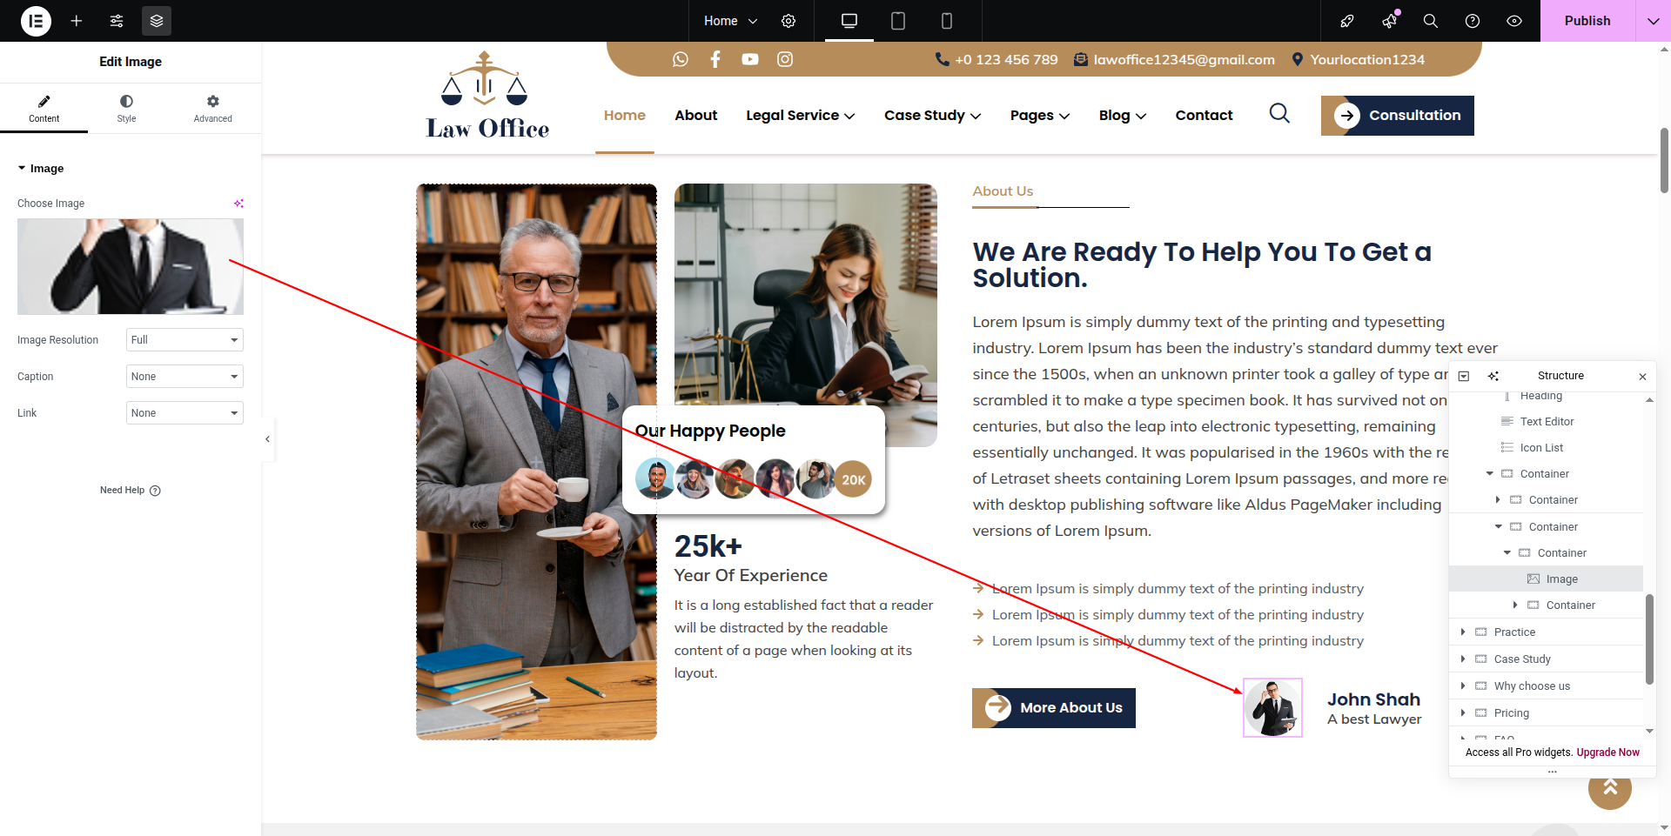Switch to desktop preview mode

[849, 21]
